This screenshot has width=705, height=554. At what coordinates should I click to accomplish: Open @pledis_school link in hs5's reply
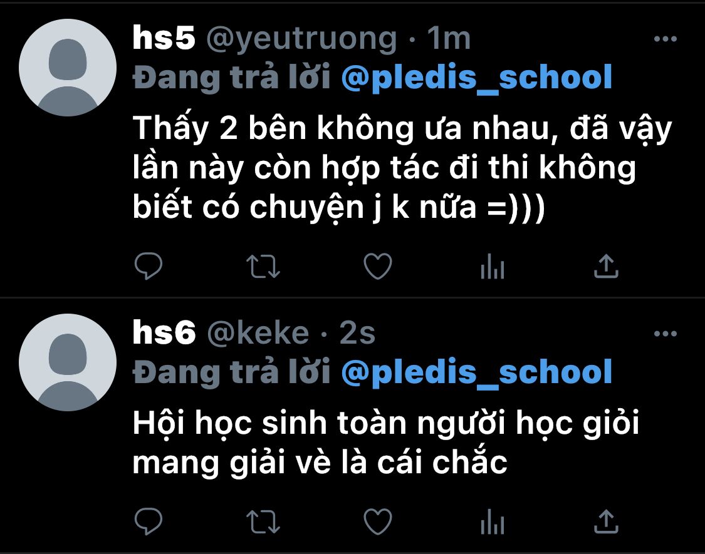point(477,77)
